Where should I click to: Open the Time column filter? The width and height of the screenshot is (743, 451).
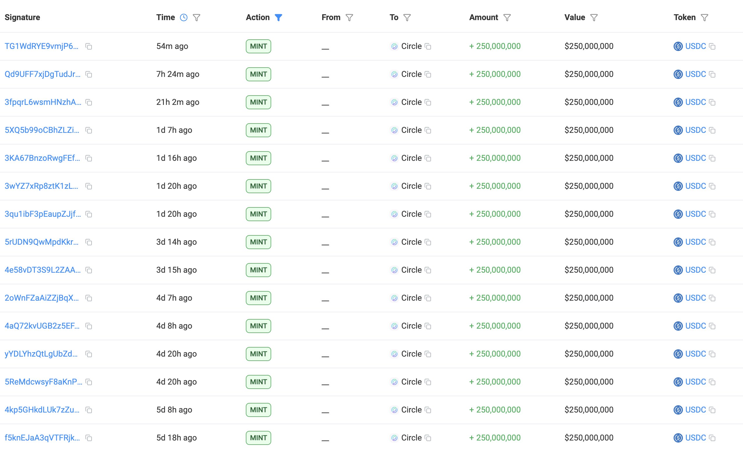click(x=196, y=17)
